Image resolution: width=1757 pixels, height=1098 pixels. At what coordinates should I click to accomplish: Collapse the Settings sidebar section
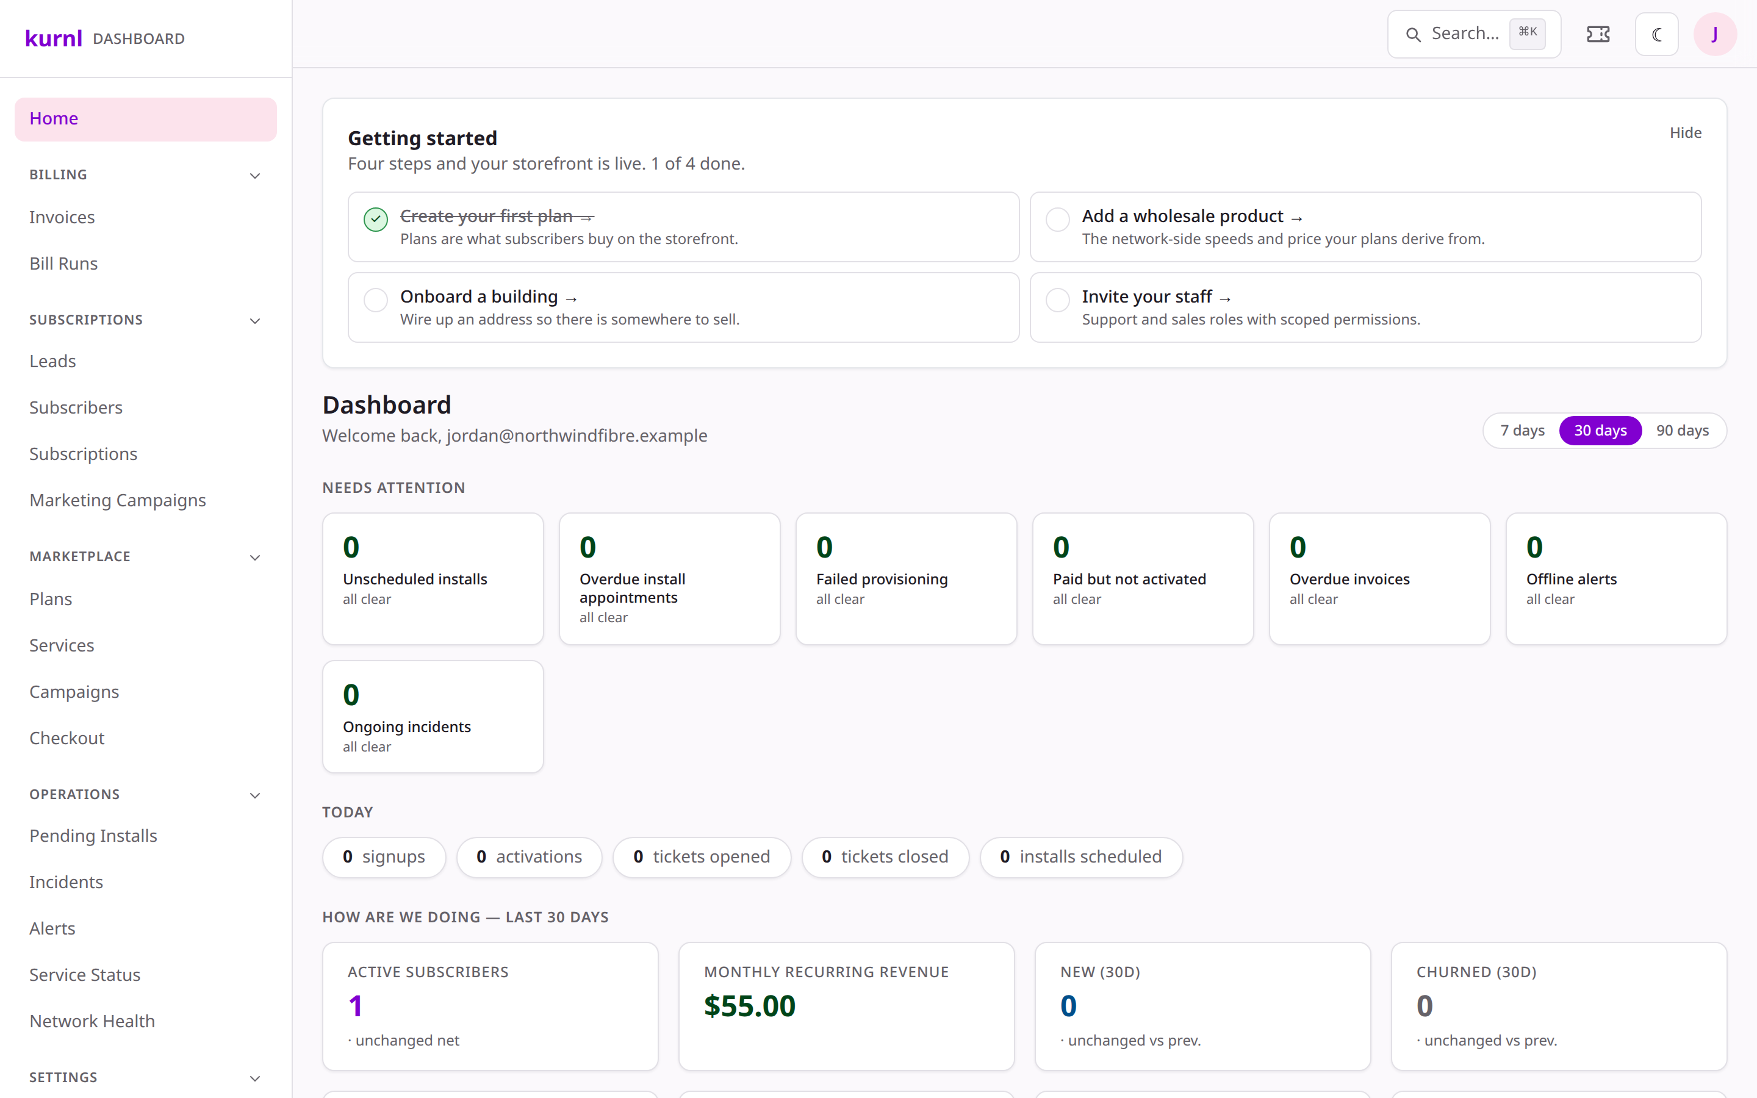(x=255, y=1078)
